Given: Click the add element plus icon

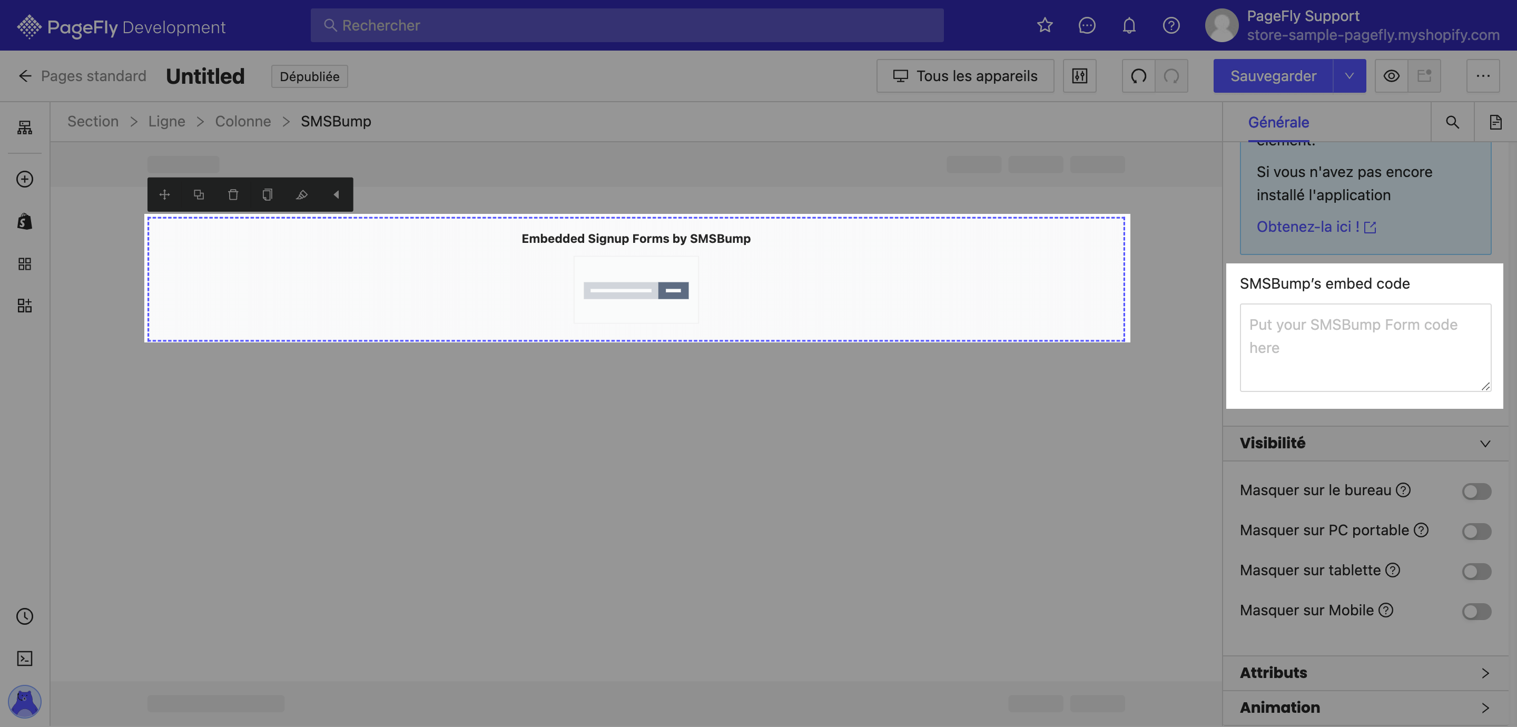Looking at the screenshot, I should click(x=25, y=179).
